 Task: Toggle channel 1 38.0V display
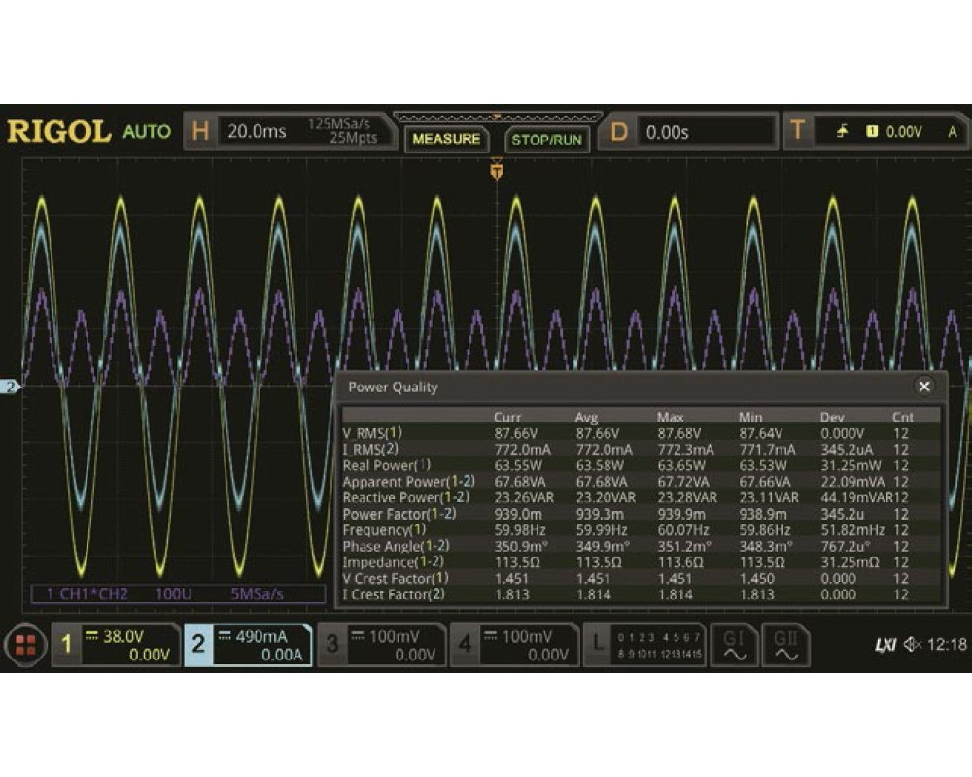click(x=116, y=645)
